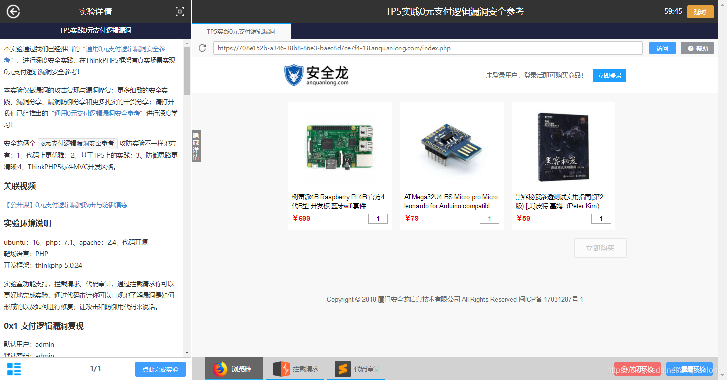This screenshot has width=727, height=380.
Task: Set quantity field for 树莓派4B product
Action: click(378, 219)
